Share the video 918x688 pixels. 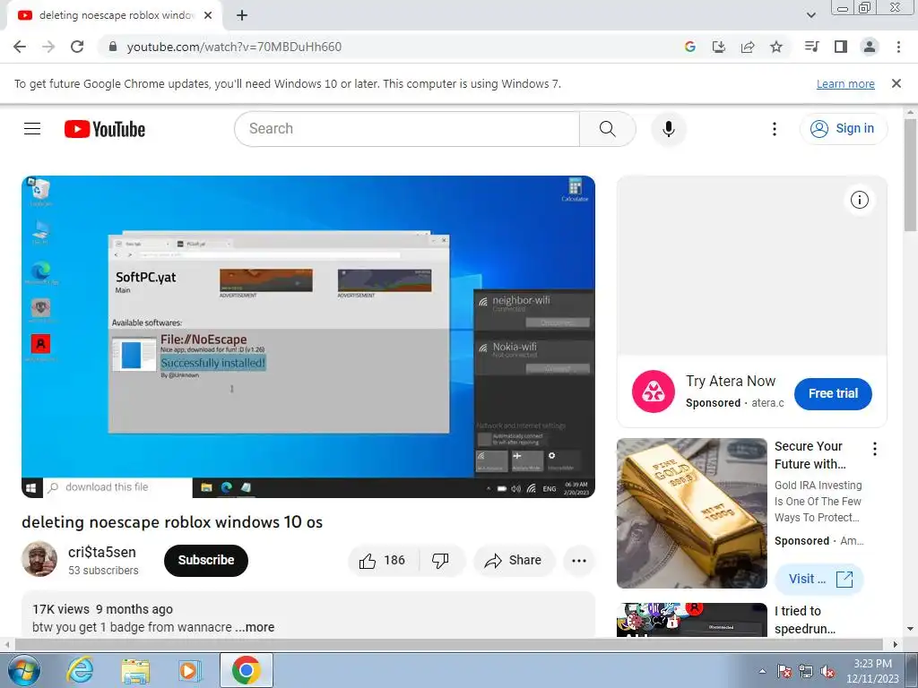tap(514, 561)
